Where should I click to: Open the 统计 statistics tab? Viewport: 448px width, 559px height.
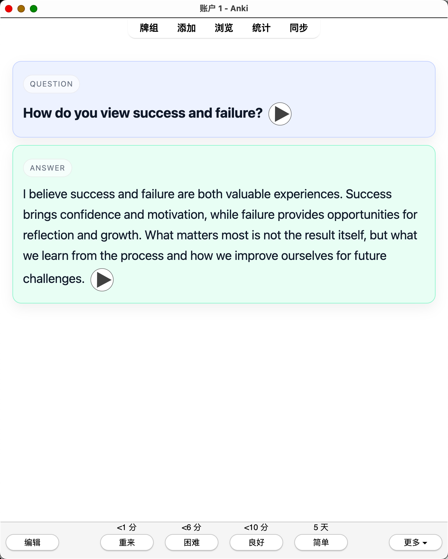[261, 28]
